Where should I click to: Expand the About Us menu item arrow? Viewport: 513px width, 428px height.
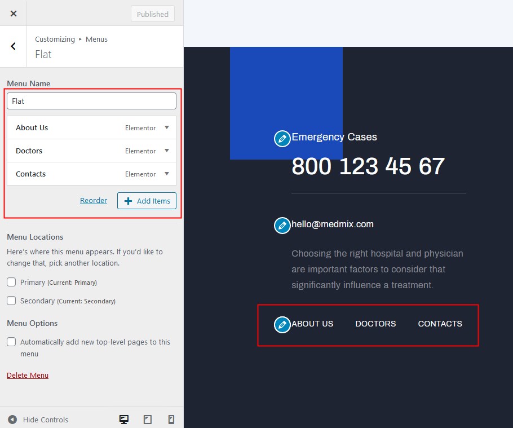click(167, 127)
